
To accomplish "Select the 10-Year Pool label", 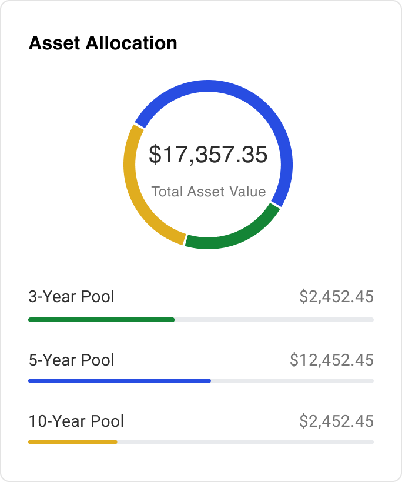I will [76, 421].
